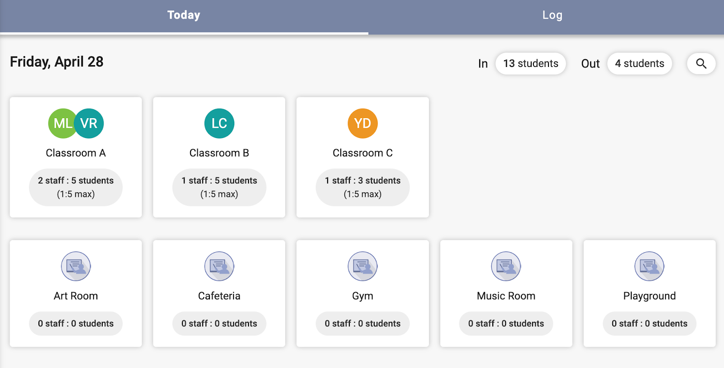Screen dimensions: 724x368
Task: Open the 4 students Out list
Action: pyautogui.click(x=639, y=63)
